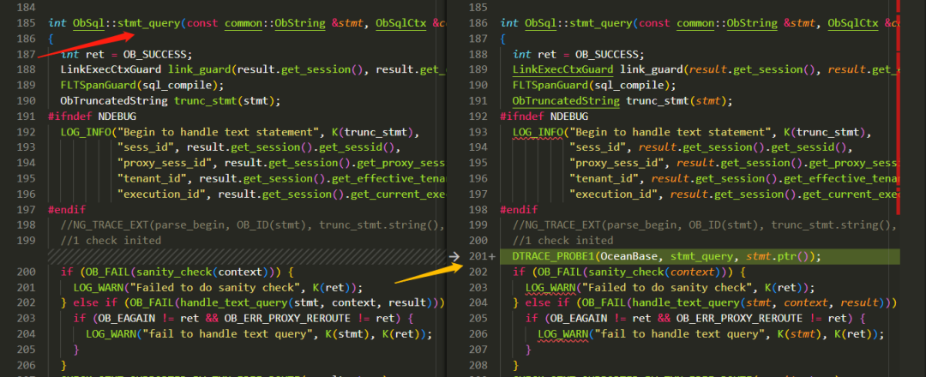Viewport: 926px width, 377px height.
Task: Click 'handle_text_query' in the left pane
Action: pyautogui.click(x=234, y=303)
